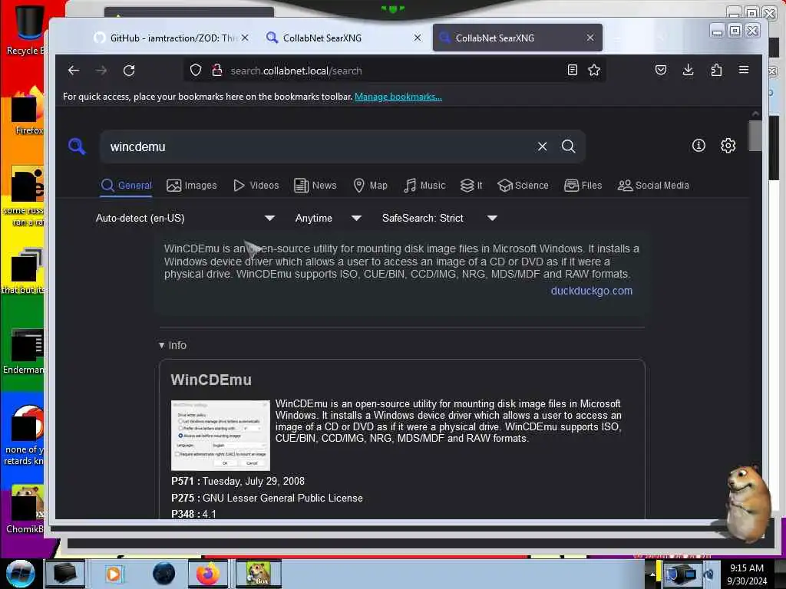
Task: Open the Firefox desktop shortcut
Action: tap(26, 111)
